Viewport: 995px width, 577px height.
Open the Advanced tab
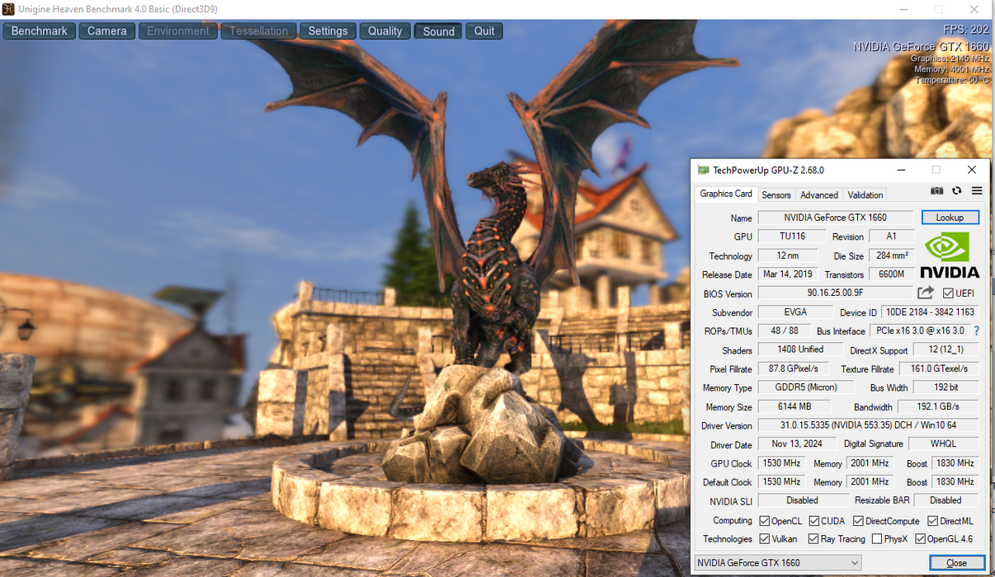tap(818, 195)
